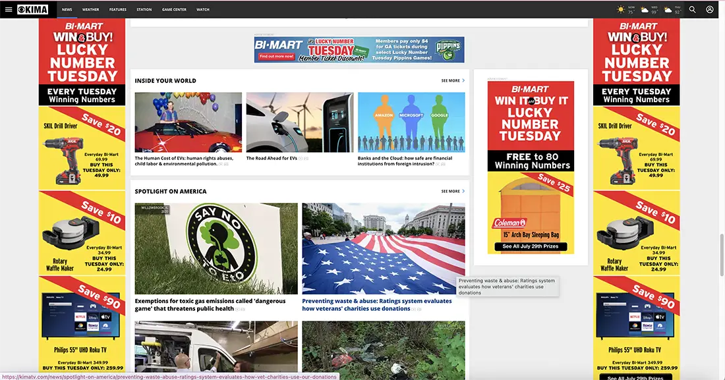The height and width of the screenshot is (380, 725).
Task: Click the Spotlight on America section heading
Action: pyautogui.click(x=171, y=191)
